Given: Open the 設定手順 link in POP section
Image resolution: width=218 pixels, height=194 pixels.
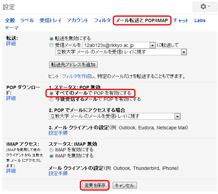Looking at the screenshot, I should pyautogui.click(x=58, y=133).
